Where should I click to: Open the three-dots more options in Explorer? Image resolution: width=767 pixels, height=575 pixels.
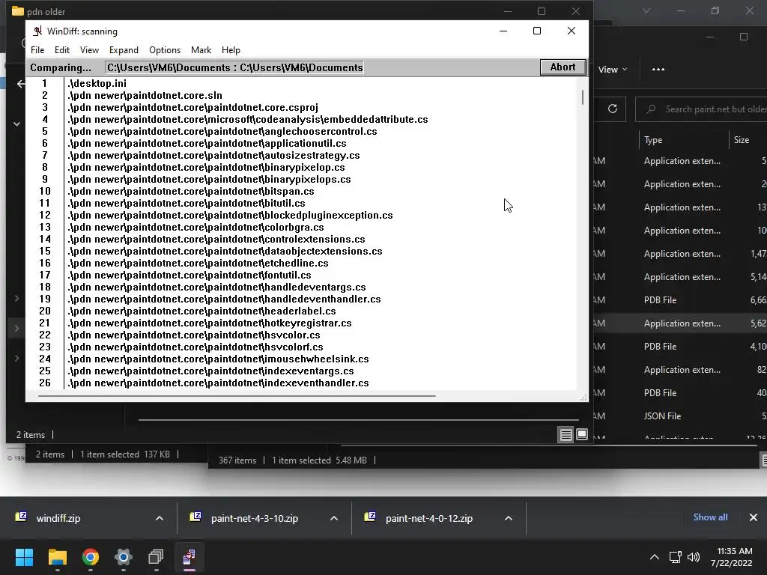(x=658, y=70)
